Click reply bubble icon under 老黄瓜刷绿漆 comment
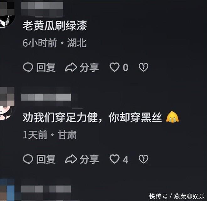Viewport: 207px width, 201px height. pos(28,67)
